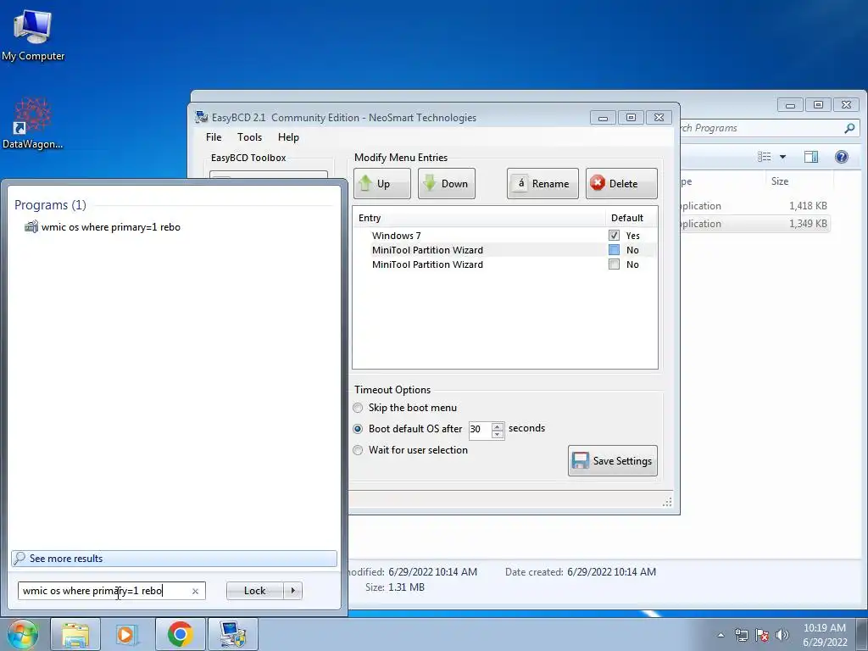Launch Windows Media Player from taskbar
This screenshot has width=868, height=651.
(x=127, y=634)
